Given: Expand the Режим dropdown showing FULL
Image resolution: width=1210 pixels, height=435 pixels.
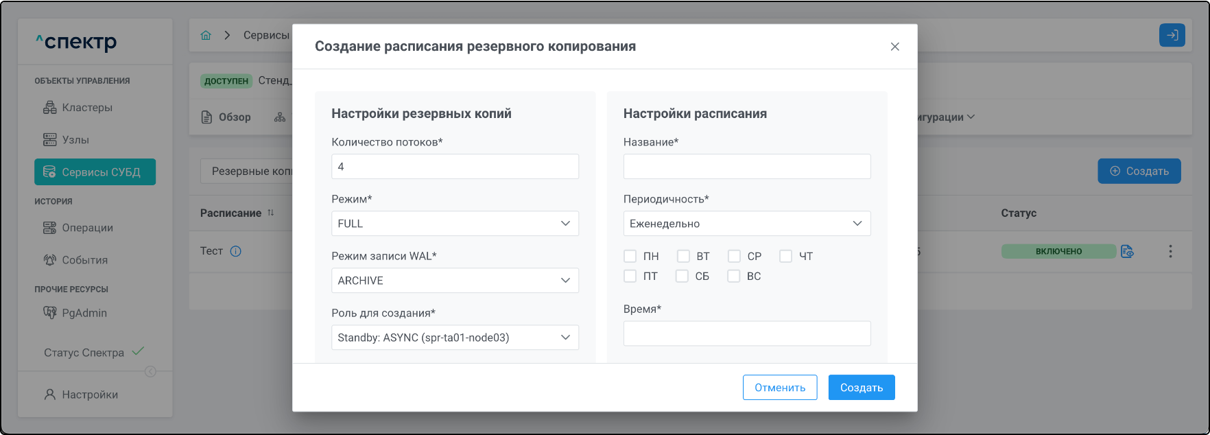Looking at the screenshot, I should point(455,224).
